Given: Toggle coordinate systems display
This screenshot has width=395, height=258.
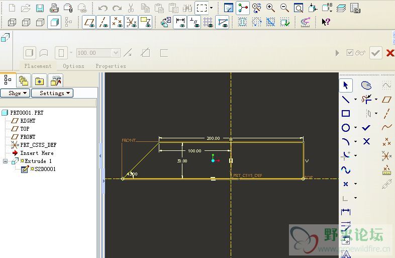Looking at the screenshot, I should coord(131,23).
